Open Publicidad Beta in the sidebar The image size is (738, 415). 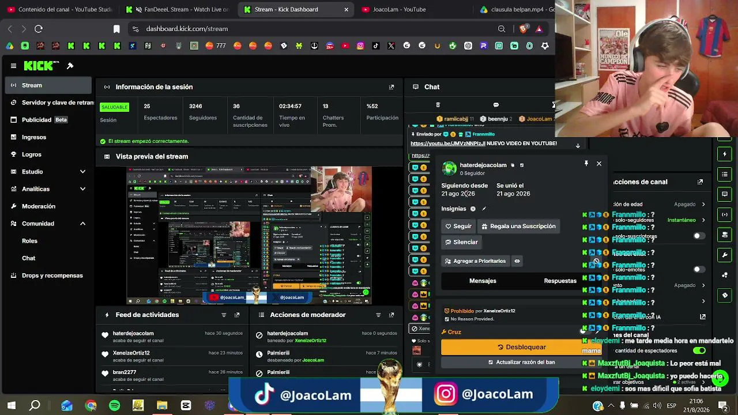pos(48,120)
